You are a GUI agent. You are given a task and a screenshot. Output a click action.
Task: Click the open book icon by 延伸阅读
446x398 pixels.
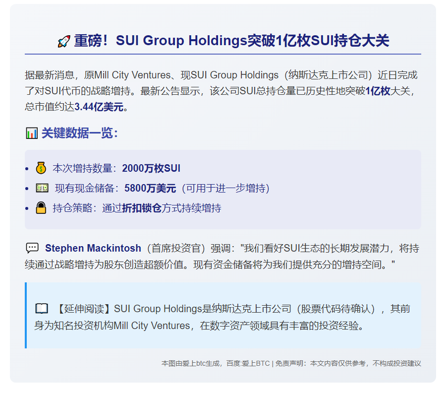(x=42, y=309)
